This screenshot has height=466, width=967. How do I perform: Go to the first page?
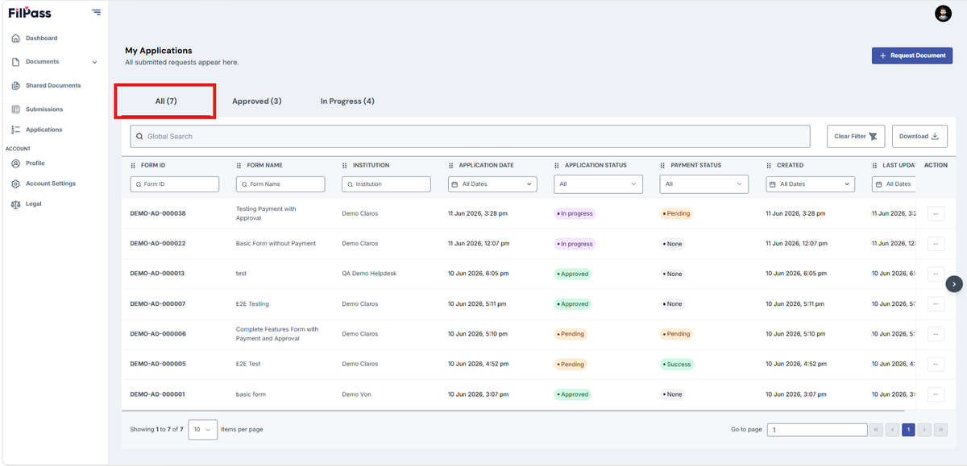[876, 430]
